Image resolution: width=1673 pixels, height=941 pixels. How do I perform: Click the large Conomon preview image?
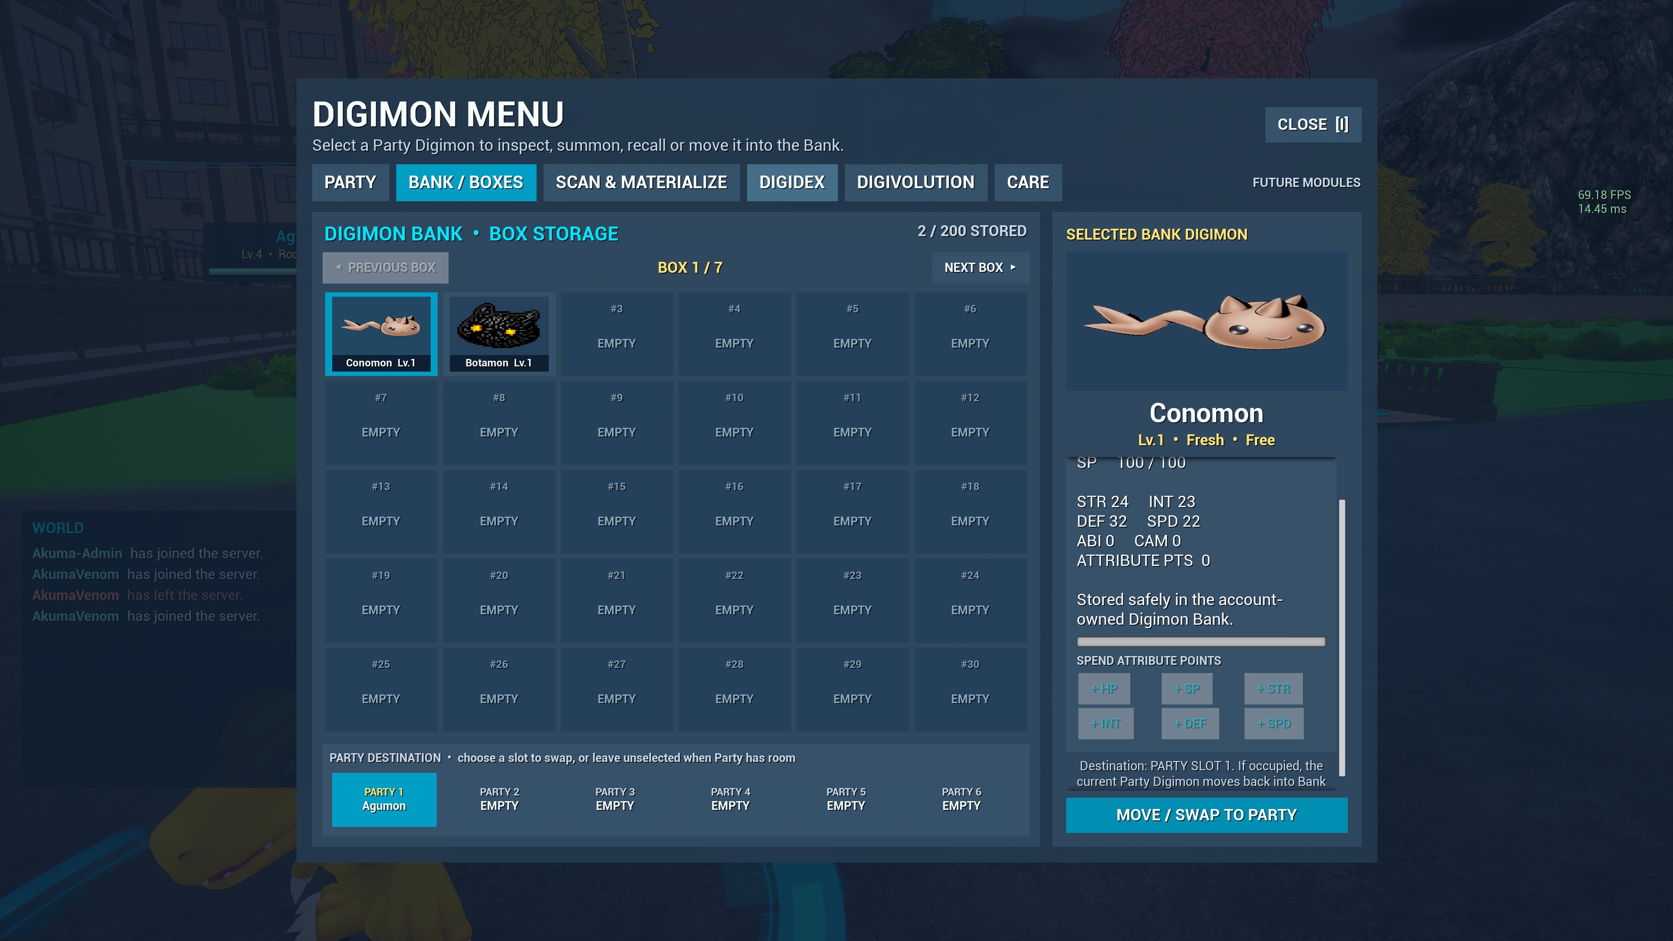click(1206, 321)
